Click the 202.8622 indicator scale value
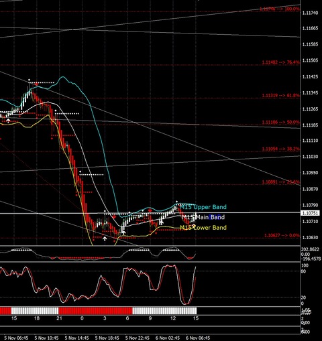The width and height of the screenshot is (322, 341). [x=310, y=250]
